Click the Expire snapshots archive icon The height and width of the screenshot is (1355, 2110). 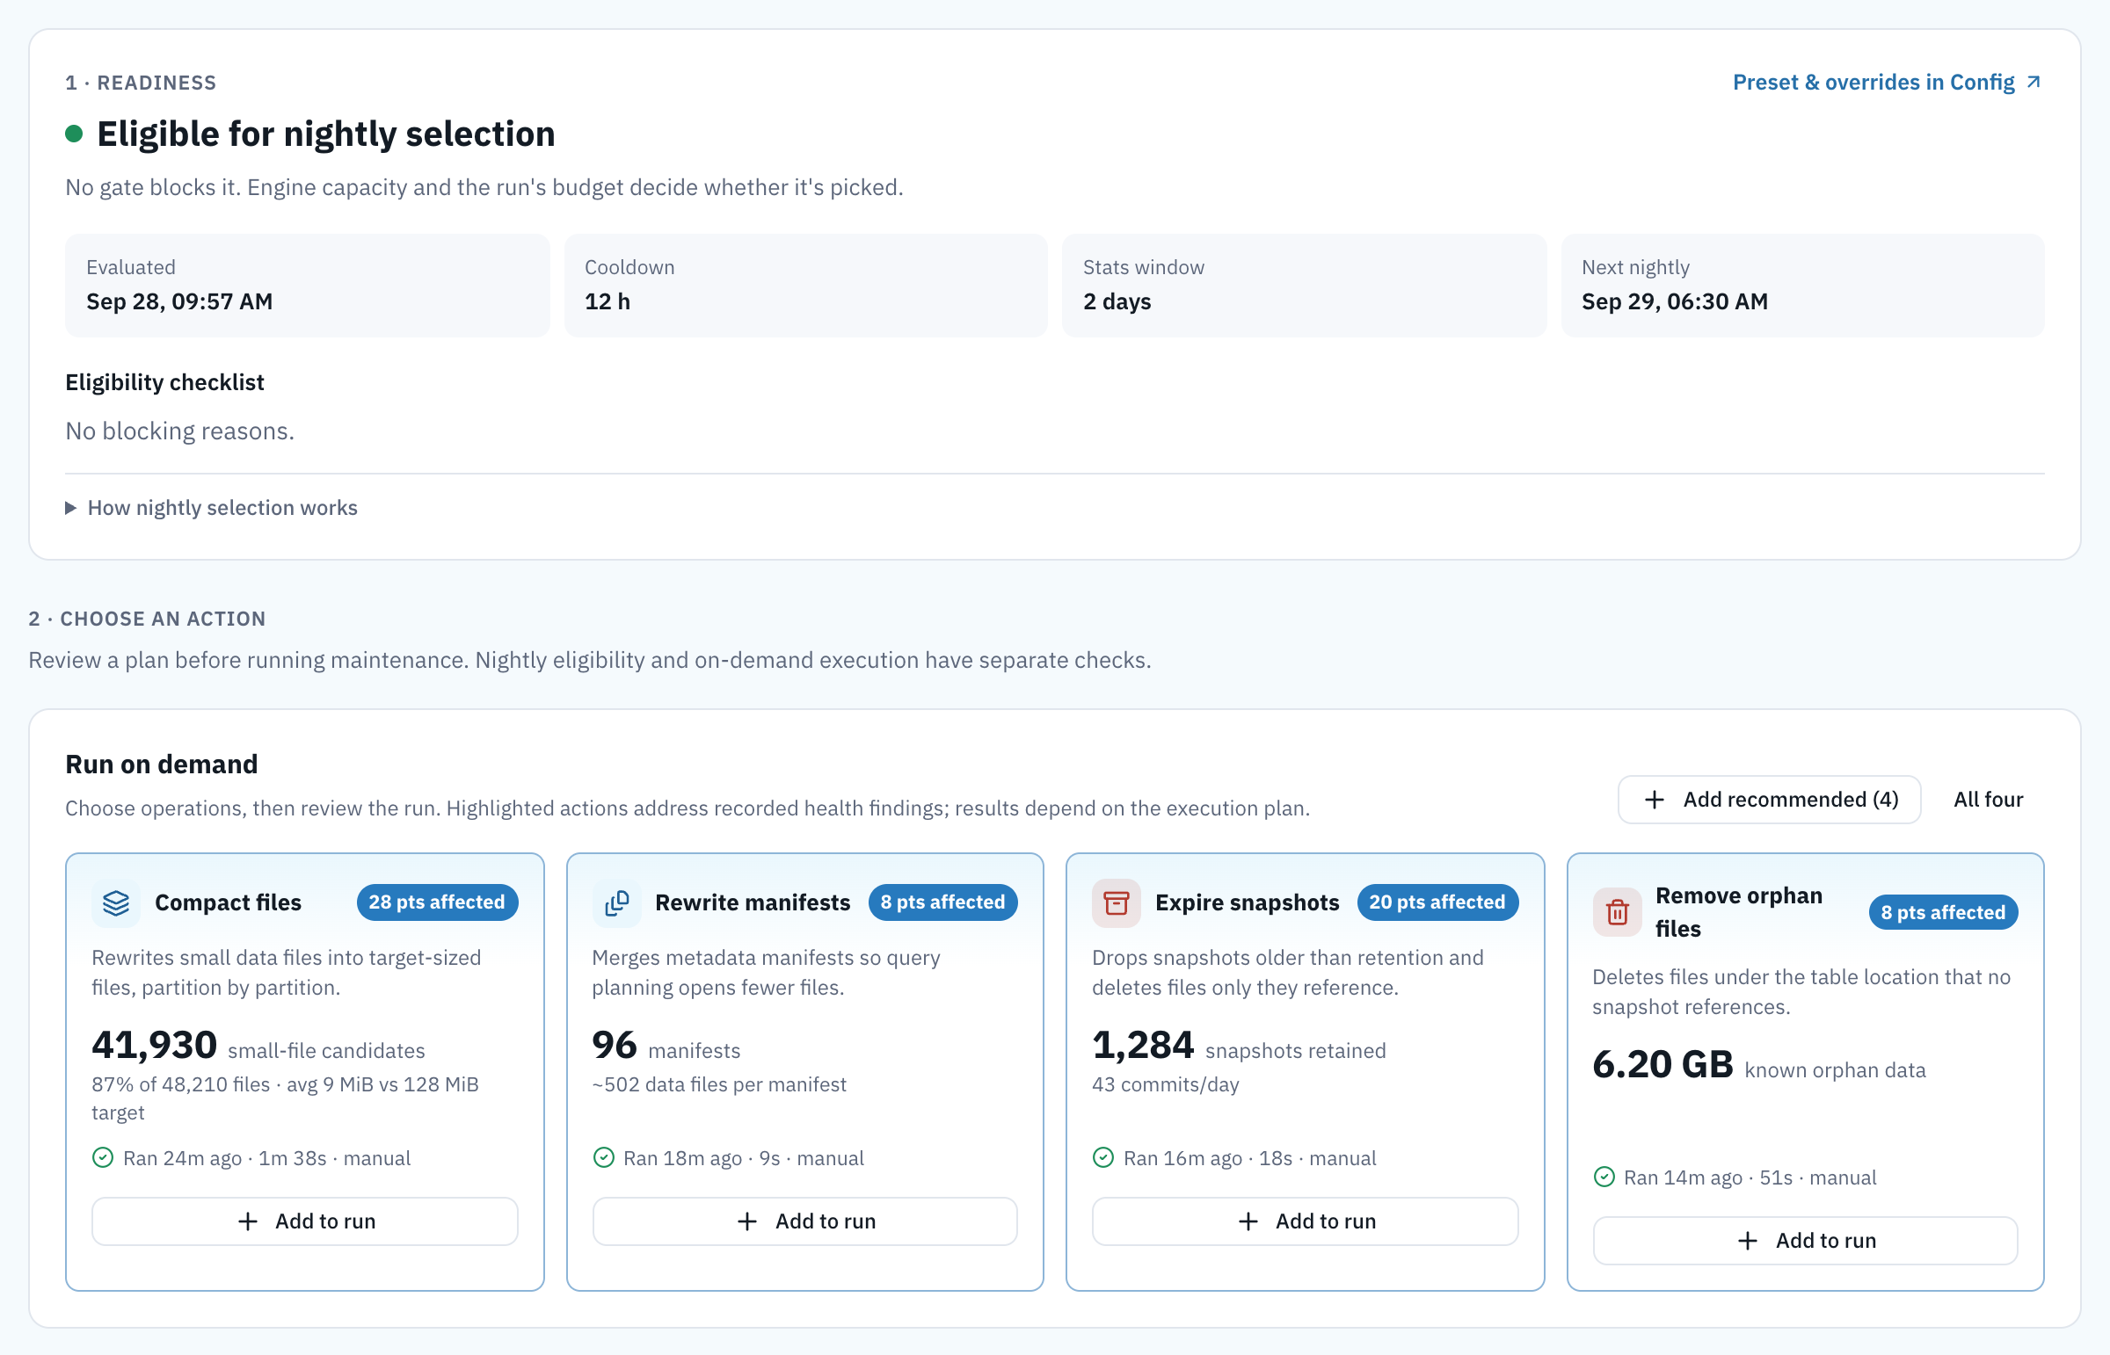pyautogui.click(x=1117, y=902)
